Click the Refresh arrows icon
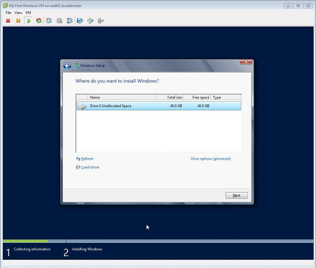 tap(78, 159)
